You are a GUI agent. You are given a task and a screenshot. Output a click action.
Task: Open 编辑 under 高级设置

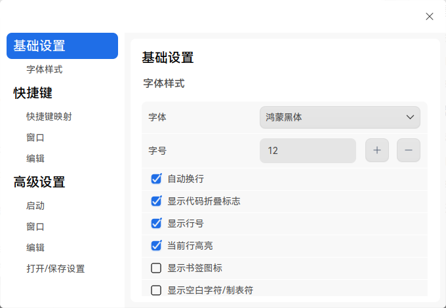[x=35, y=248]
